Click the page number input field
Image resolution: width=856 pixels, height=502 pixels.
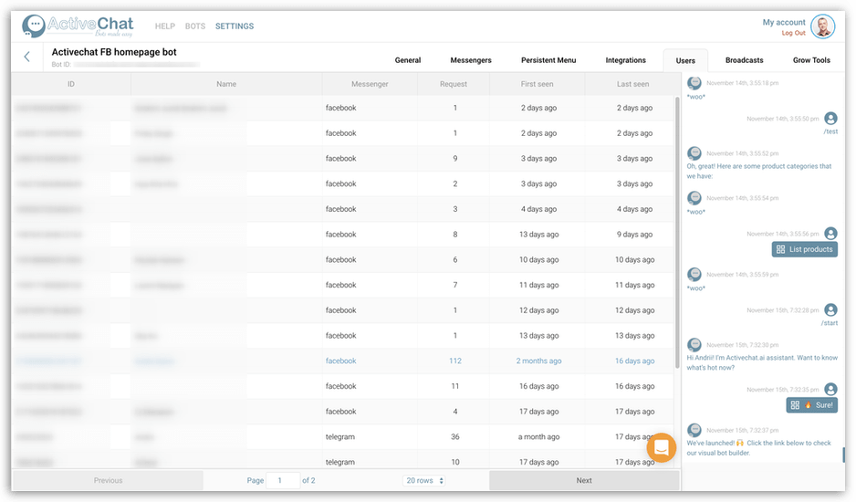283,480
